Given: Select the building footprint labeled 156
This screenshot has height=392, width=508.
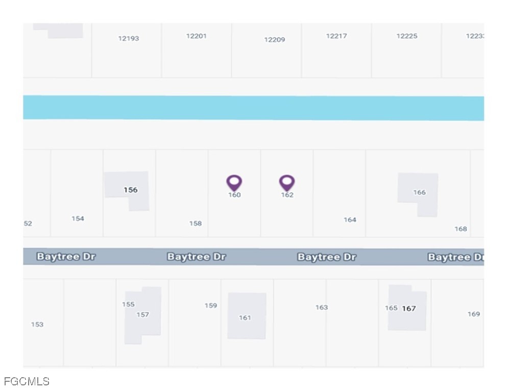Looking at the screenshot, I should (x=127, y=190).
